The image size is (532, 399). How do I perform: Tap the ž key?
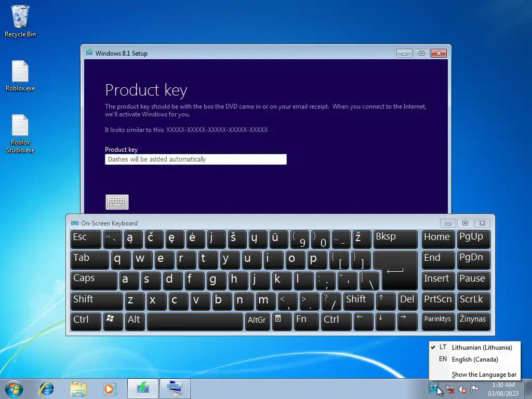[x=362, y=239]
